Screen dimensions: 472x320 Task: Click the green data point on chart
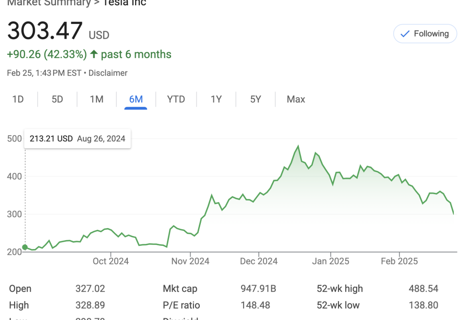(25, 247)
